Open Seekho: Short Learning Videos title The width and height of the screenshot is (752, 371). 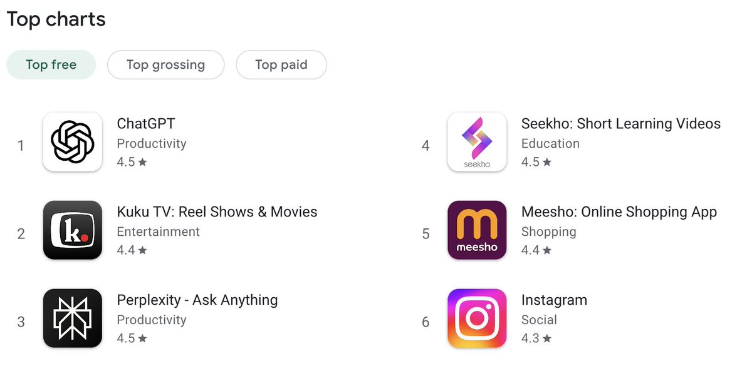click(x=621, y=124)
